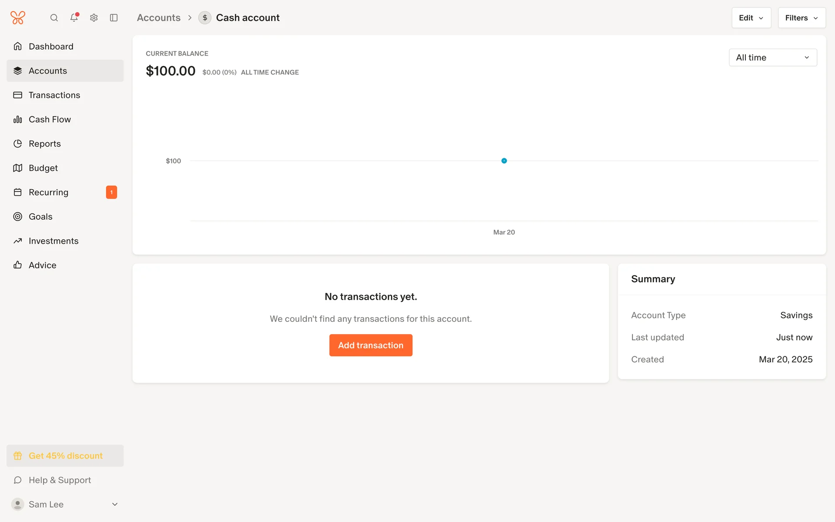The height and width of the screenshot is (522, 835).
Task: Navigate to Investments section
Action: click(53, 241)
